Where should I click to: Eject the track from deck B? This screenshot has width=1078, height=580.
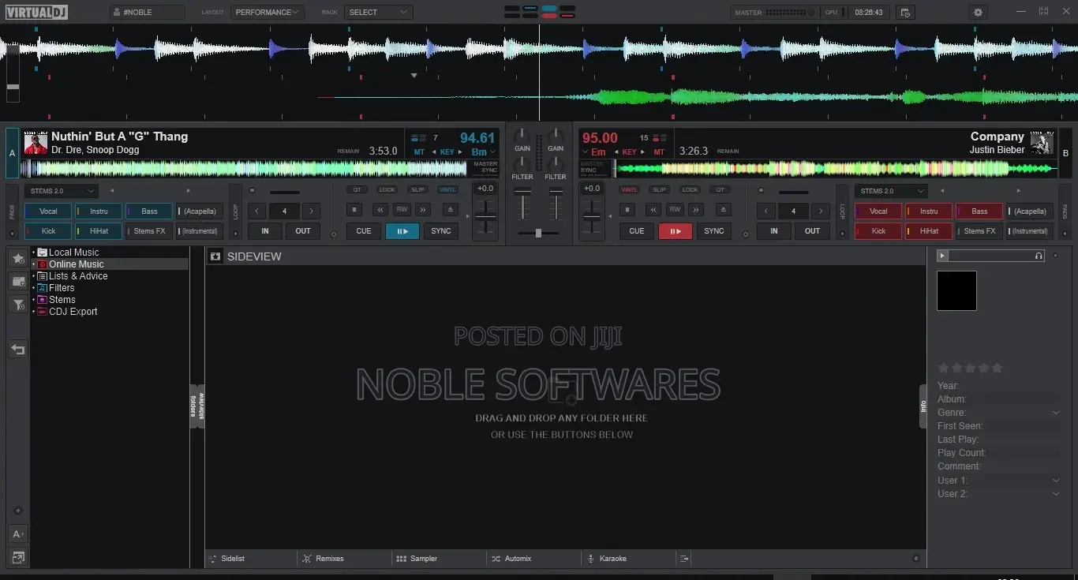coord(722,210)
